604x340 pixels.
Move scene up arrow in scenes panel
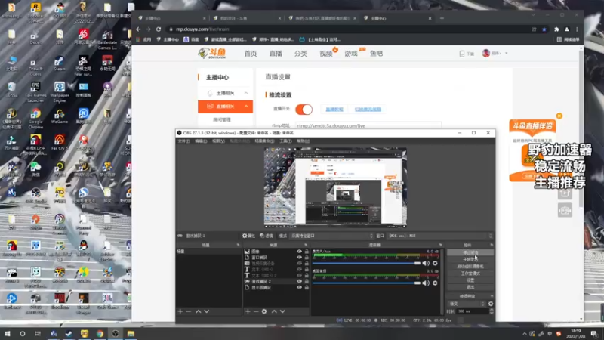point(199,311)
